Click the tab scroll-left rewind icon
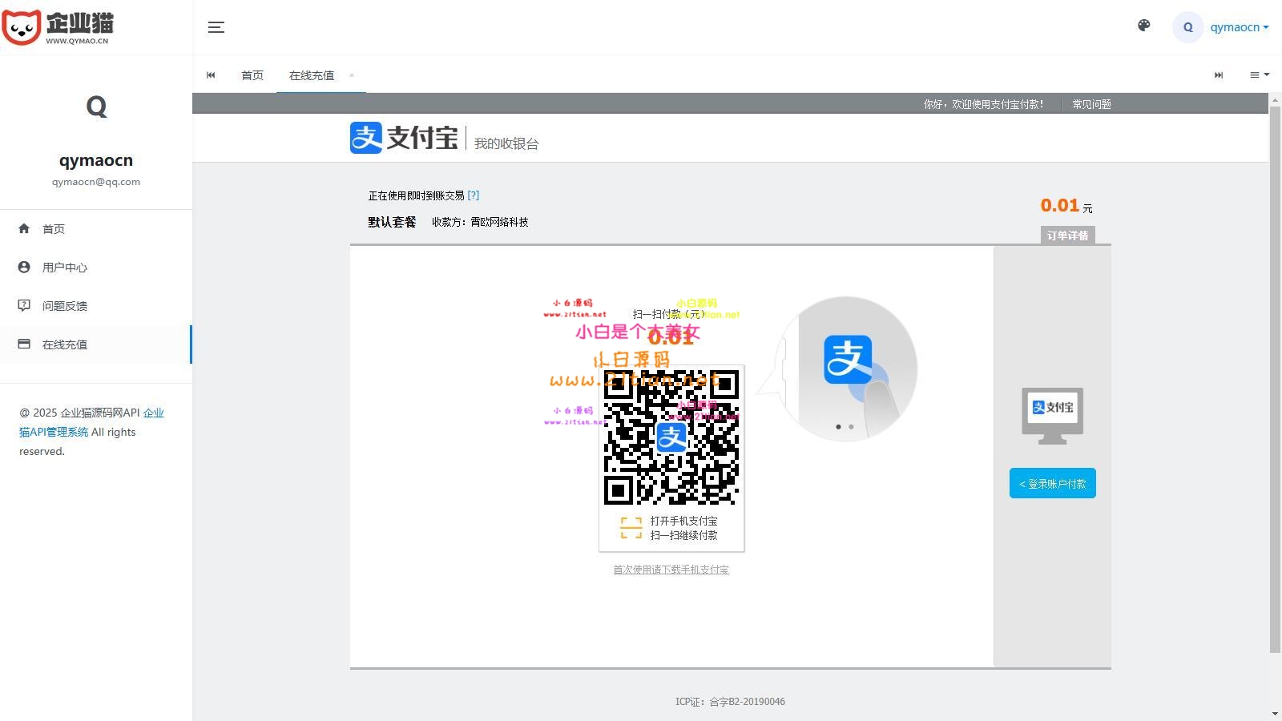Viewport: 1282px width, 721px height. click(x=211, y=75)
